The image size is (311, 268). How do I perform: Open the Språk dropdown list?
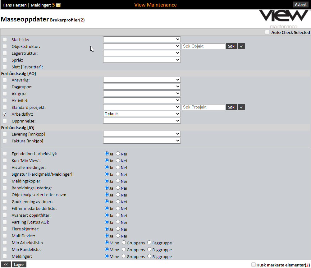click(142, 60)
